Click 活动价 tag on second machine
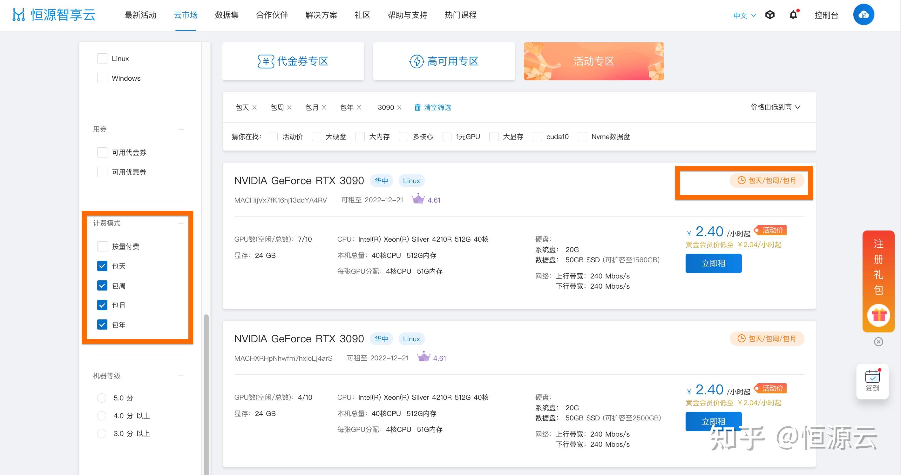901x475 pixels. click(770, 388)
